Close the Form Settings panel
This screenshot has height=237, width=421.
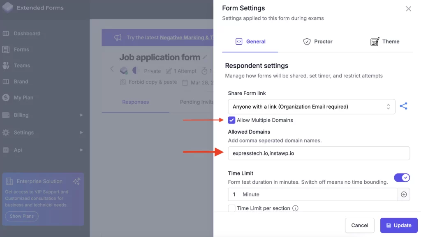[x=408, y=9]
